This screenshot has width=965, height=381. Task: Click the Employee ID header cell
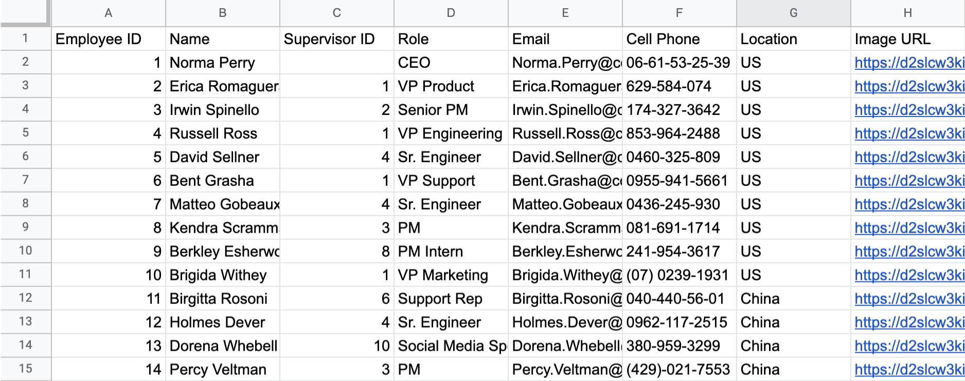tap(108, 39)
